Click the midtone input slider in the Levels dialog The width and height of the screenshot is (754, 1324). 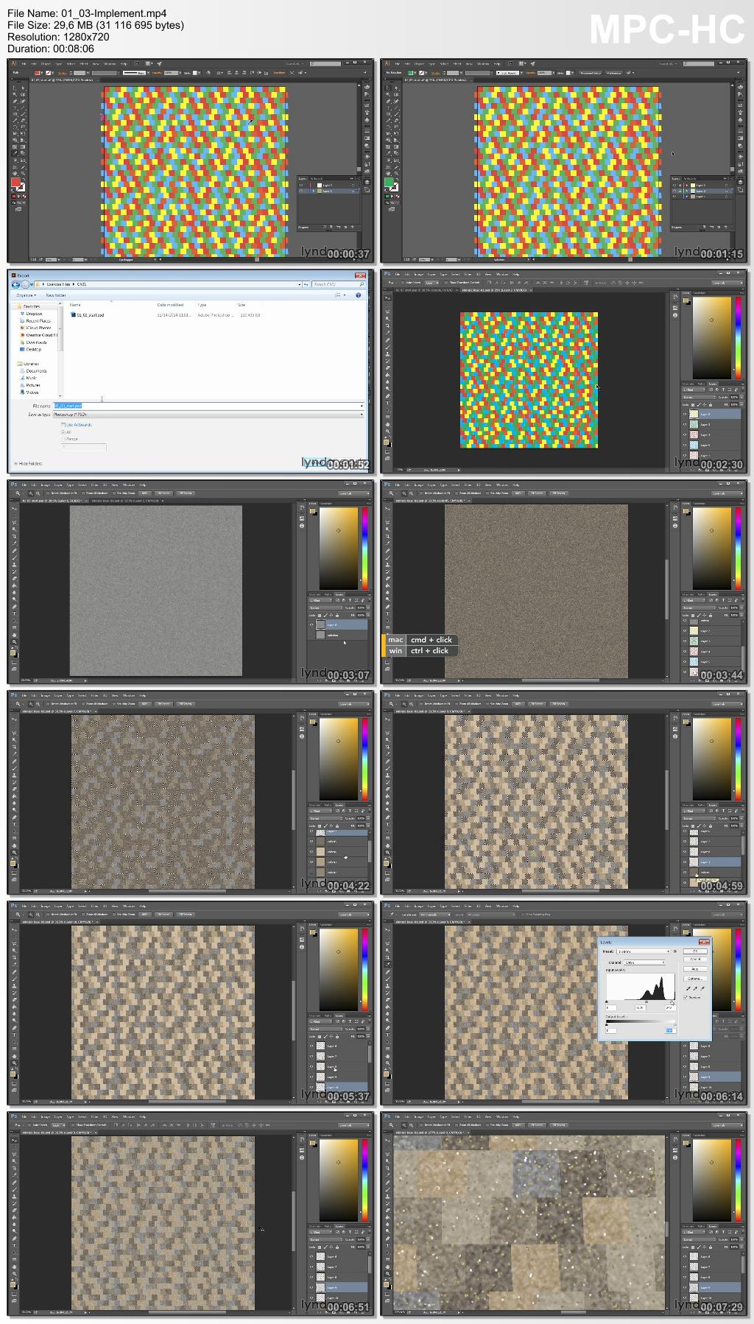[x=646, y=1001]
